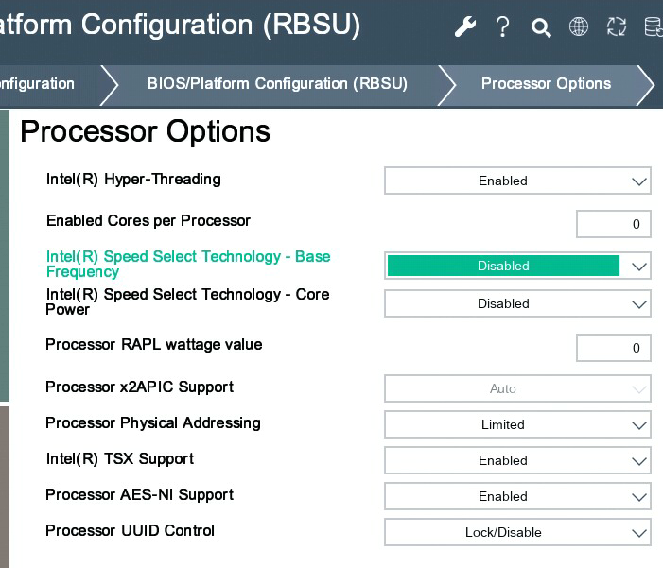Click the circular arrows refresh icon

(x=617, y=27)
